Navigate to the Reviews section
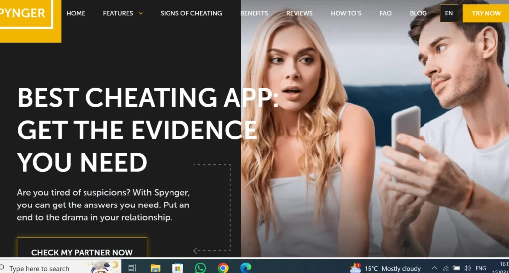The height and width of the screenshot is (273, 509). tap(299, 13)
